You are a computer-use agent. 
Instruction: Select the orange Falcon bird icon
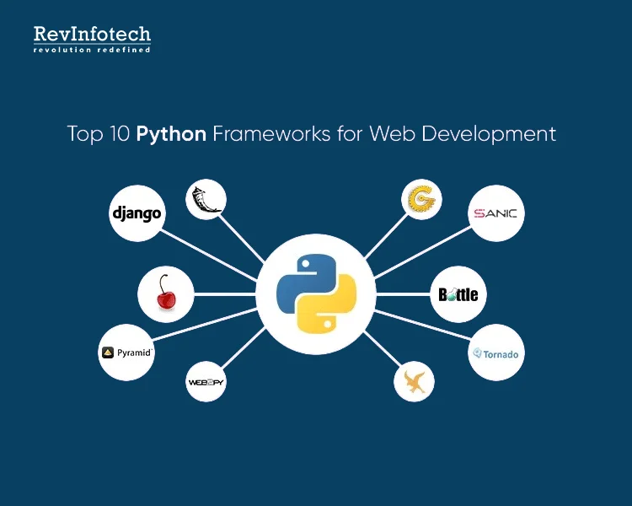(415, 381)
